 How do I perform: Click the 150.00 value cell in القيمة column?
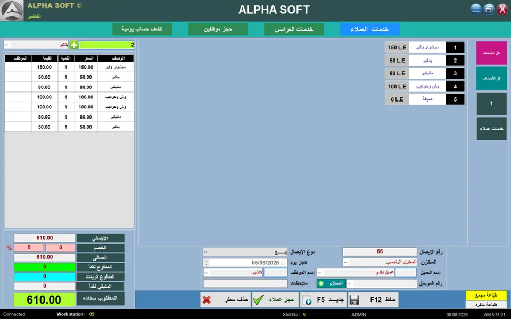tap(44, 67)
